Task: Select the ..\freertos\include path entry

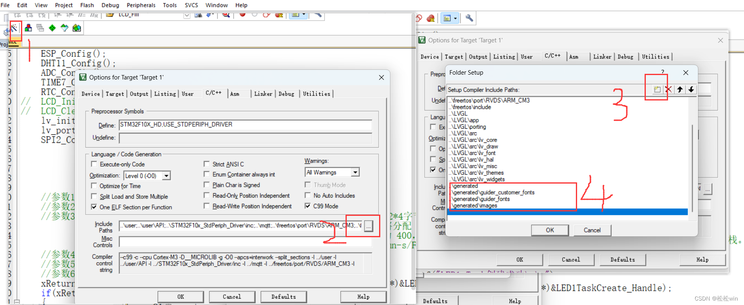Action: [470, 107]
